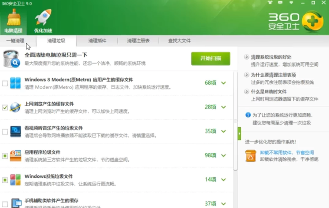This screenshot has height=208, width=329.
Task: Open the 优化加速 rocket icon
Action: (x=43, y=21)
